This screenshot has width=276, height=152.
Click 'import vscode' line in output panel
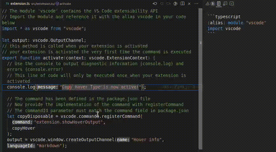(224, 28)
